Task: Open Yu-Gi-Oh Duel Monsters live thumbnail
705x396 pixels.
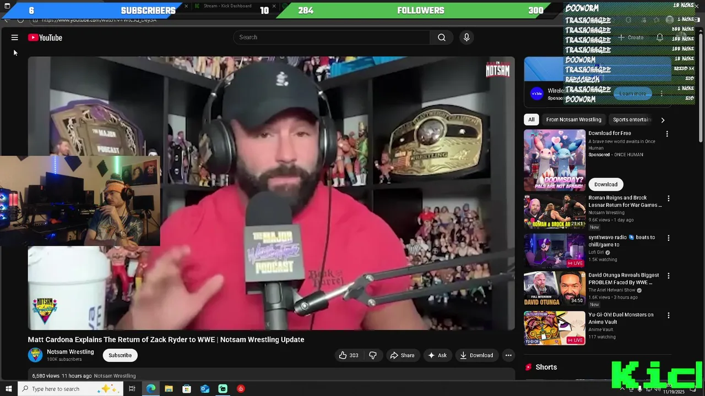Action: point(555,328)
